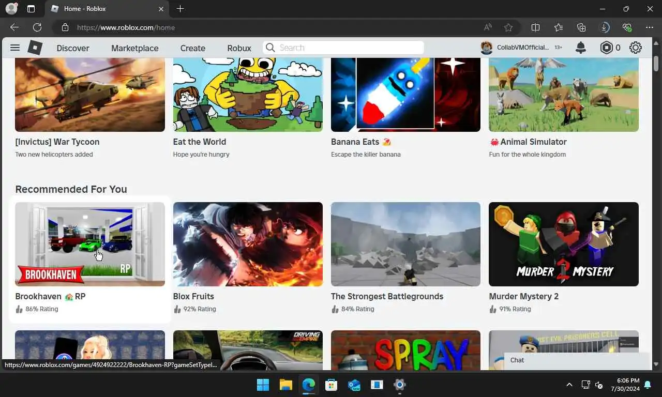The width and height of the screenshot is (662, 397).
Task: Open the Eat the World title
Action: (x=200, y=142)
